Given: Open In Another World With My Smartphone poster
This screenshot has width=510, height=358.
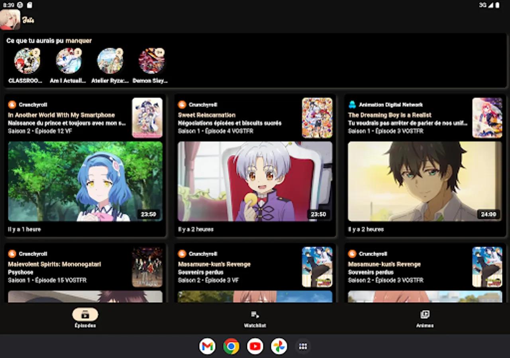Looking at the screenshot, I should [x=147, y=118].
